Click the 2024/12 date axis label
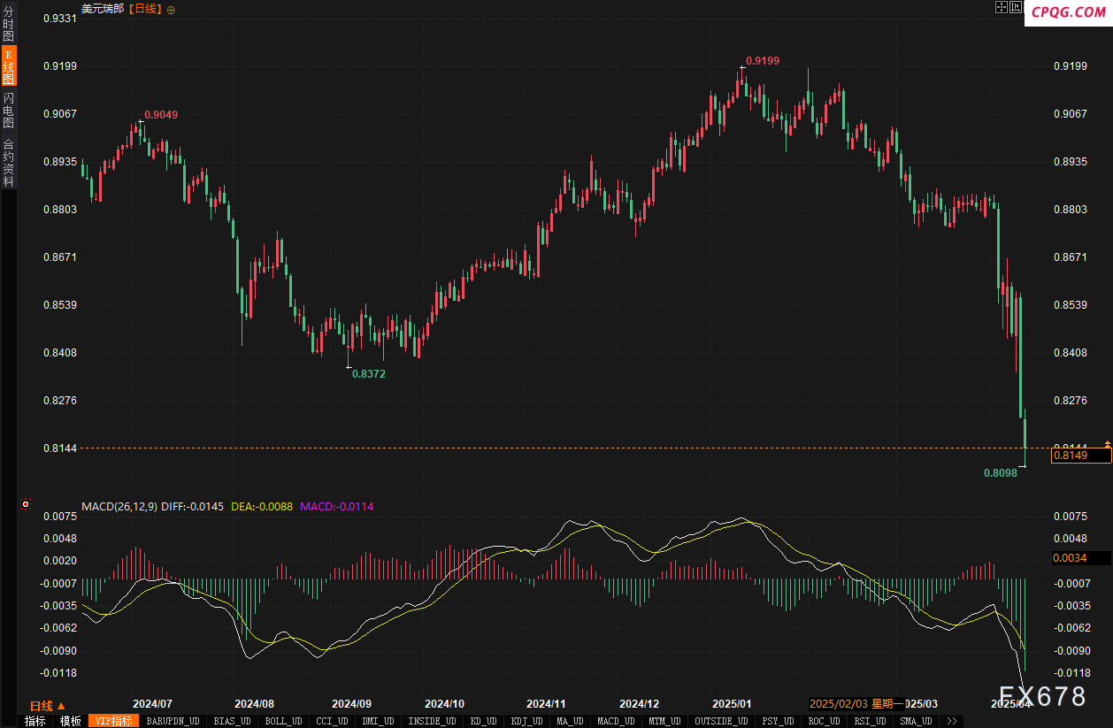The image size is (1113, 728). (x=639, y=704)
